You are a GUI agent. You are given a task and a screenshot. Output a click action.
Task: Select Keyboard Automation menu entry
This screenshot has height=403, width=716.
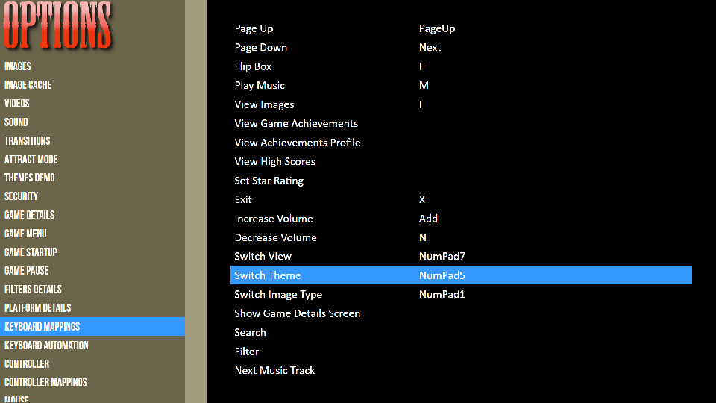(x=46, y=346)
